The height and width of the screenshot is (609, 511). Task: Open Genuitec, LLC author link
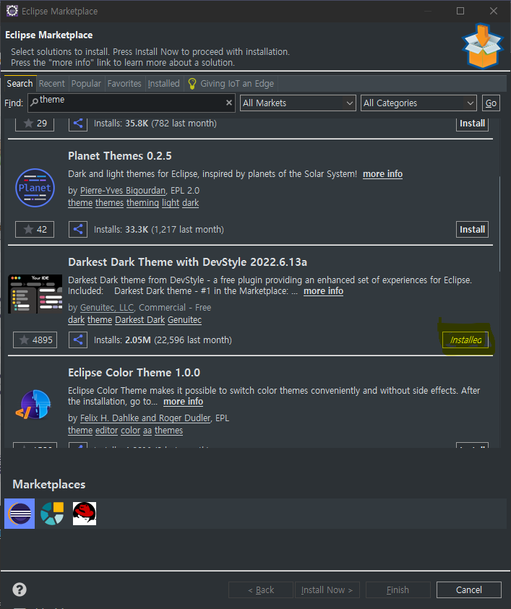point(107,307)
